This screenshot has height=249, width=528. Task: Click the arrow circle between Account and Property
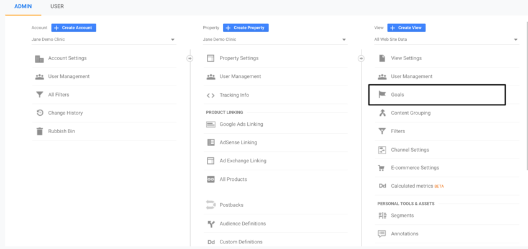[x=189, y=58]
